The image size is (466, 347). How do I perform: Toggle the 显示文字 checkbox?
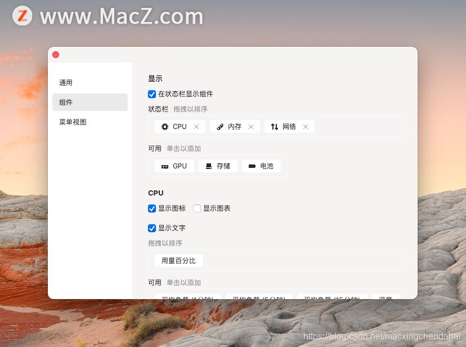(x=152, y=228)
